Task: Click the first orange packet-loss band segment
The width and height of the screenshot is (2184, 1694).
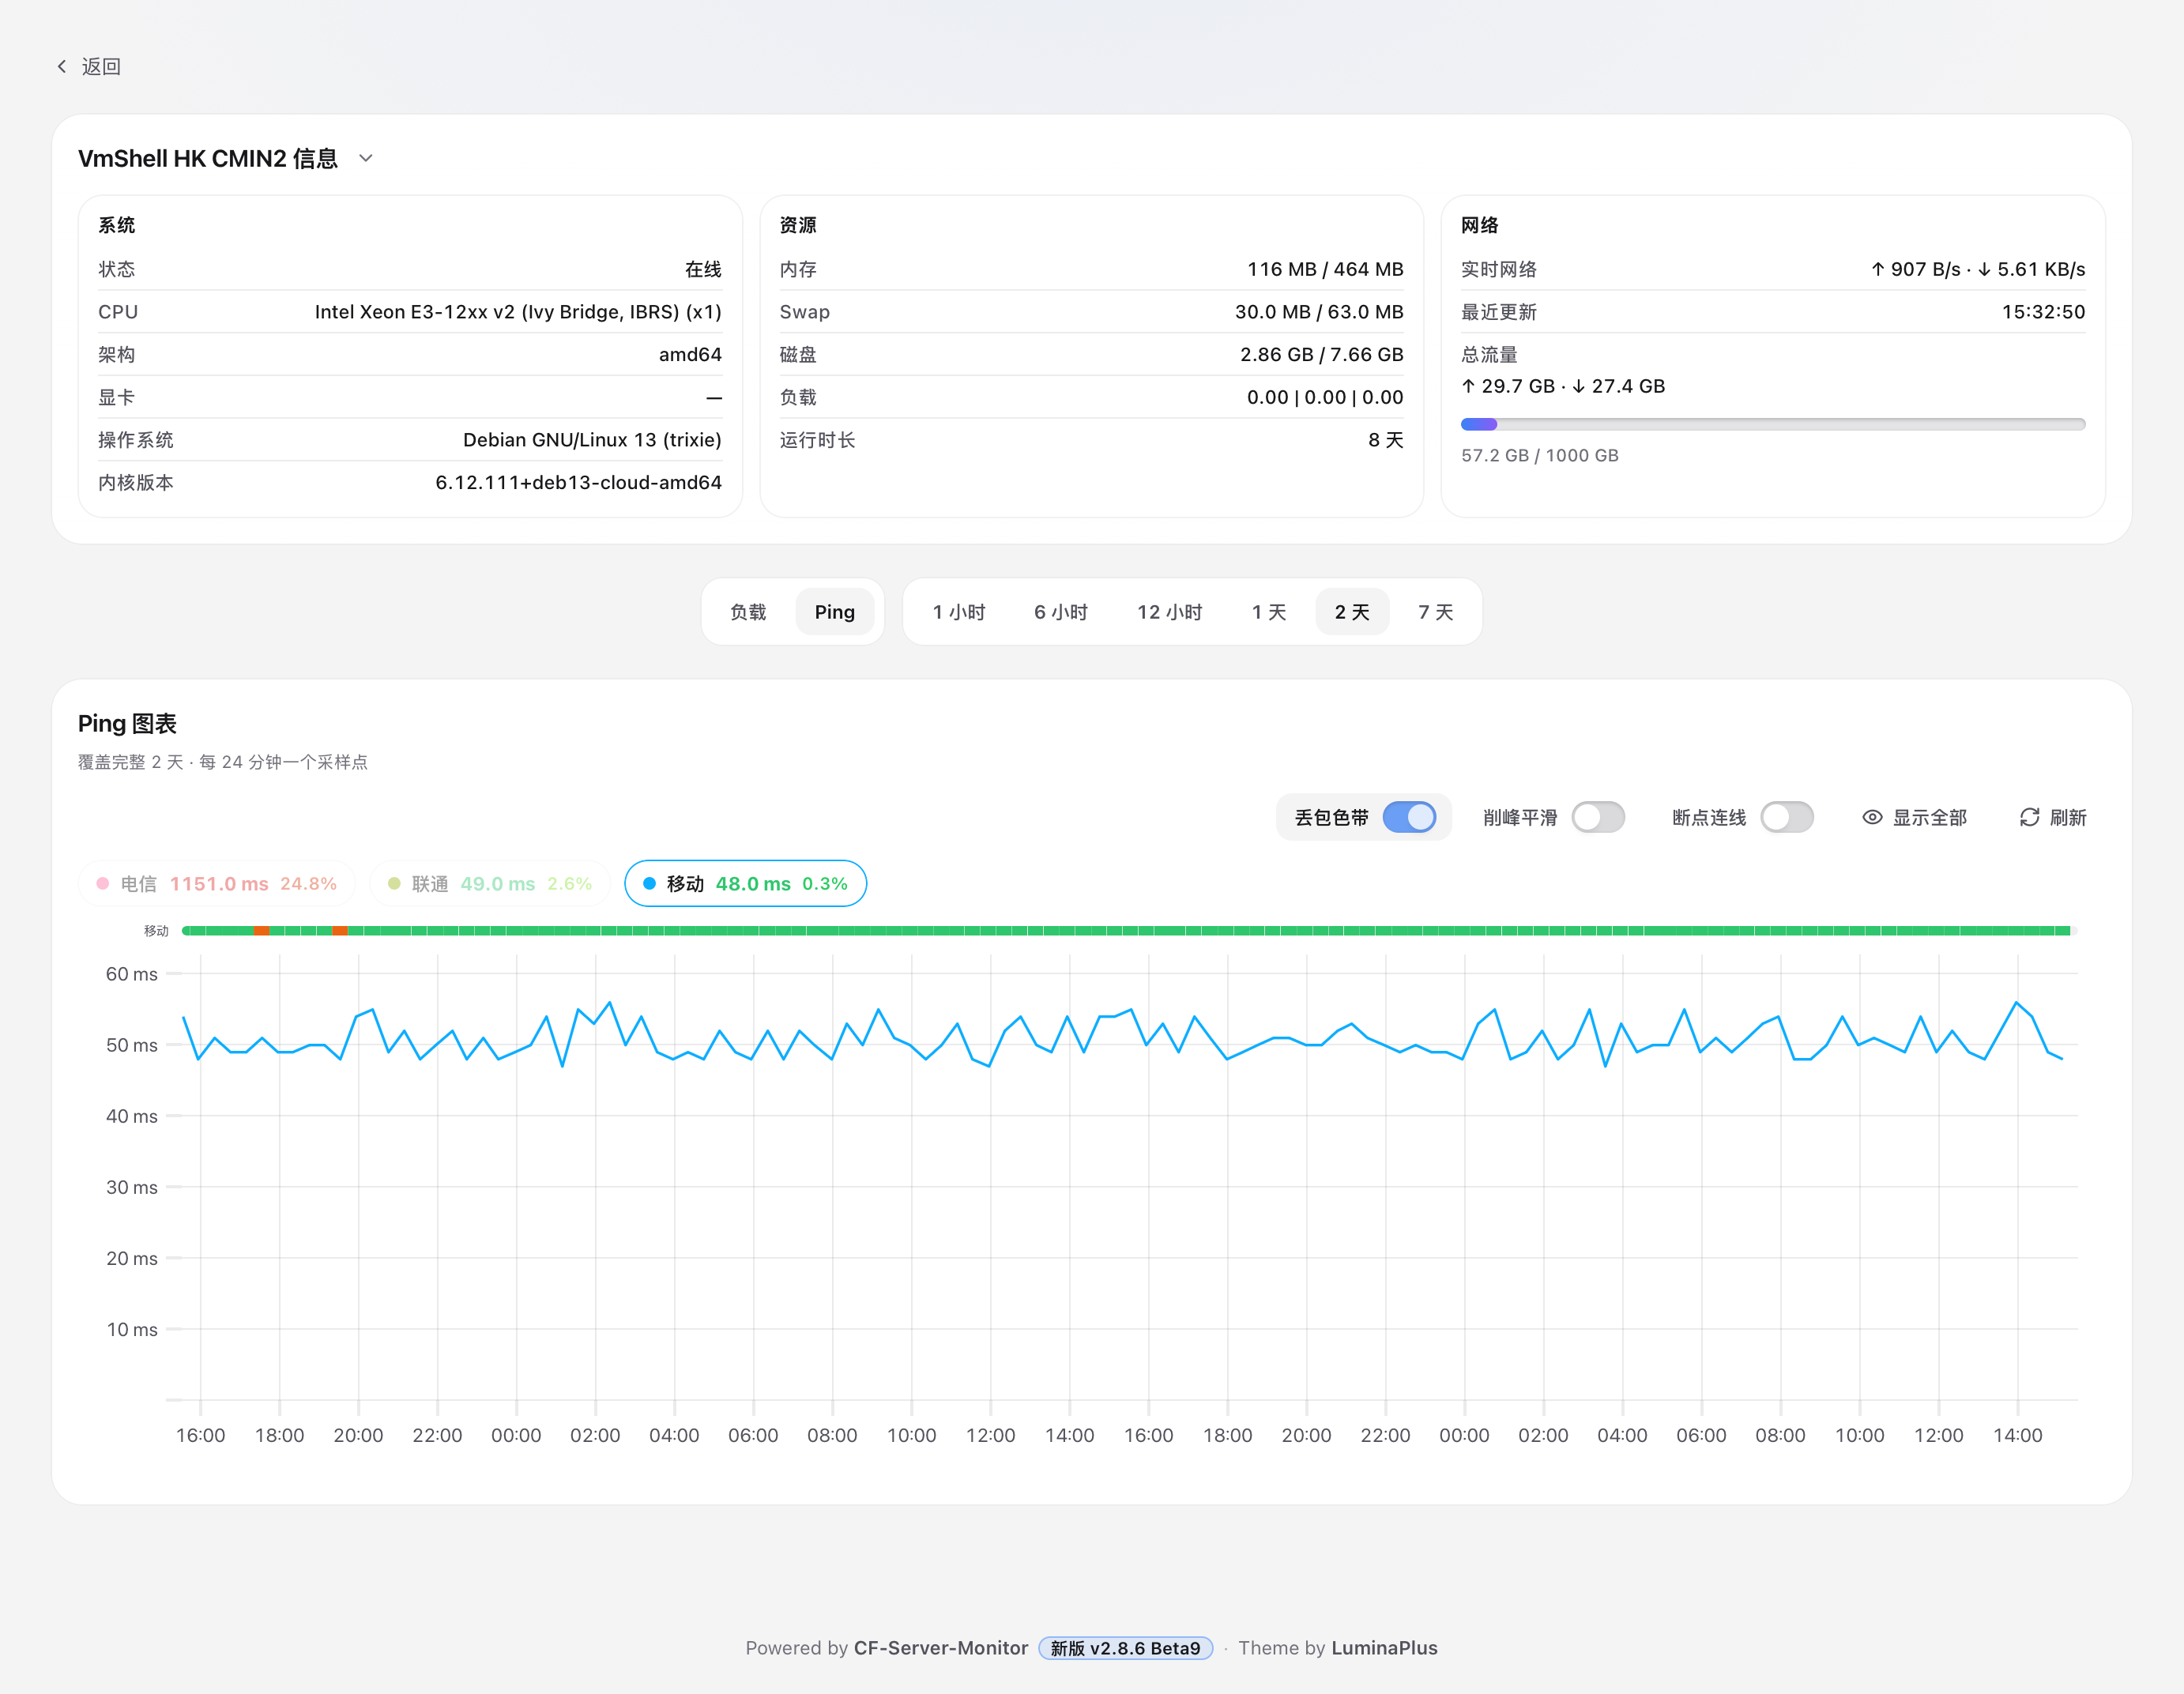Action: [261, 931]
